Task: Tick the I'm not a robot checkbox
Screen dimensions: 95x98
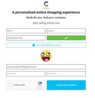Action: click(x=10, y=85)
